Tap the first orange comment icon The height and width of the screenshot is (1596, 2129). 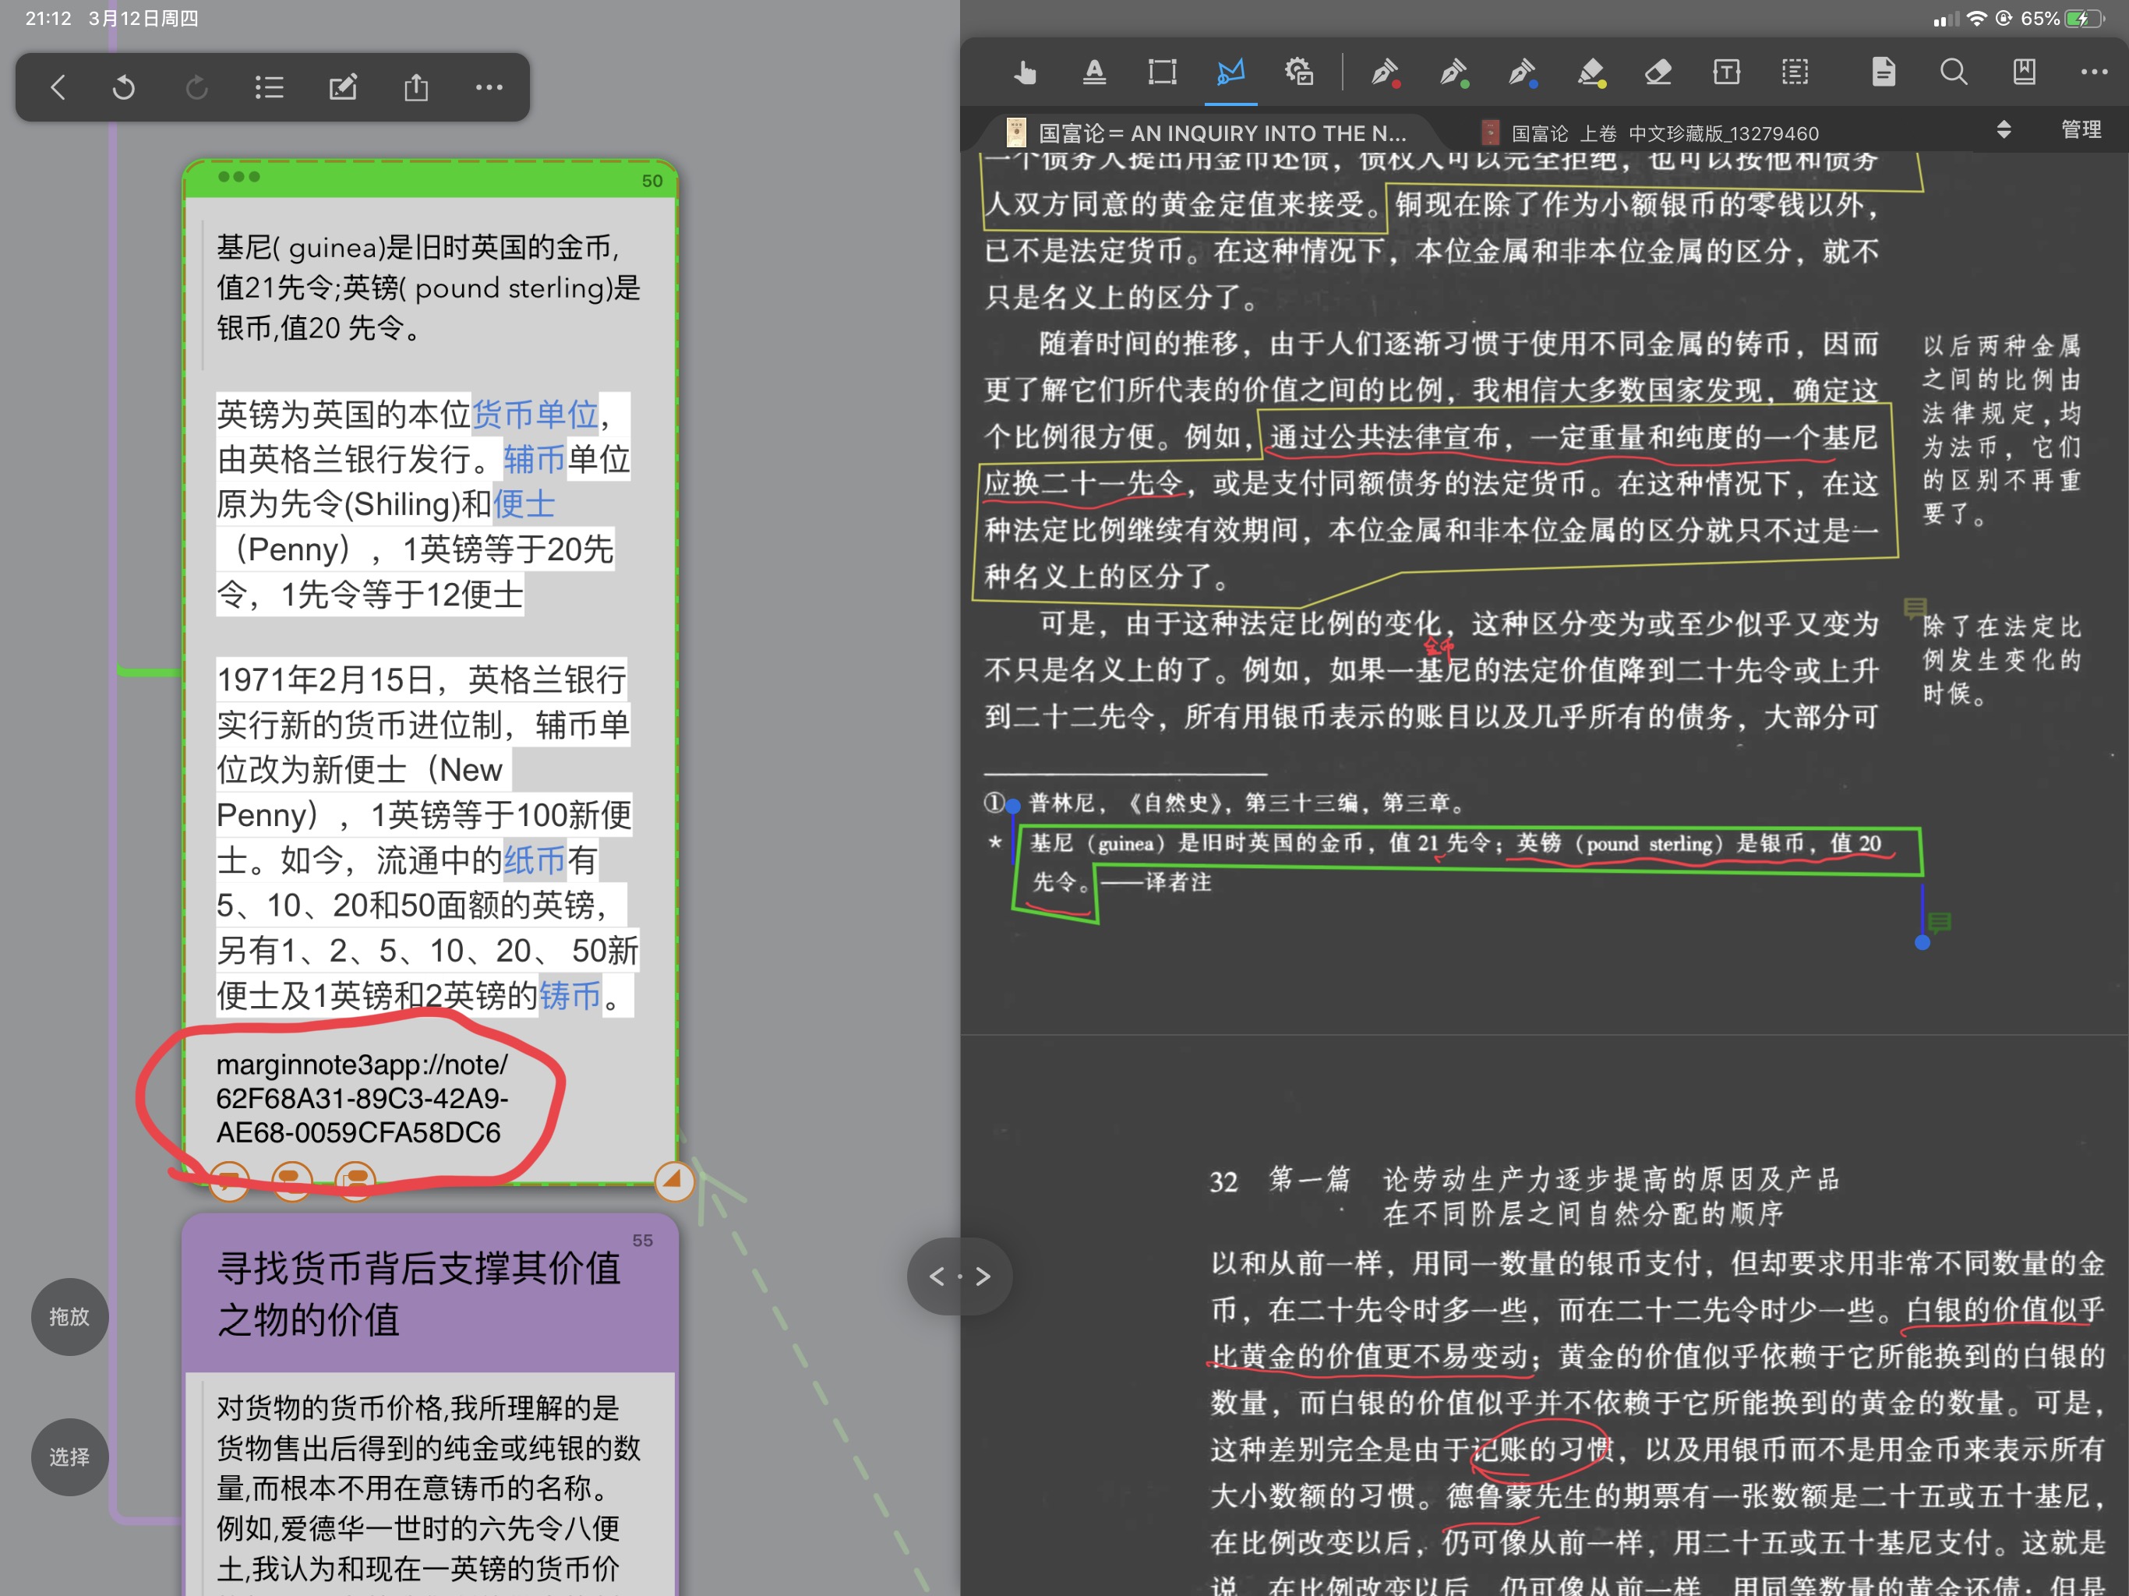click(229, 1180)
